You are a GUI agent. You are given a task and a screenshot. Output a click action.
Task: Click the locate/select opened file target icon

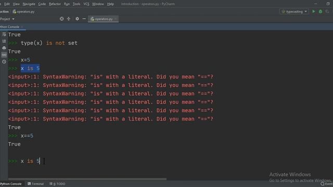[61, 19]
